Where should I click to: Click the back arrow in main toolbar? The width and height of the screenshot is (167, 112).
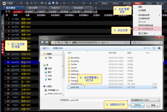click(18, 3)
